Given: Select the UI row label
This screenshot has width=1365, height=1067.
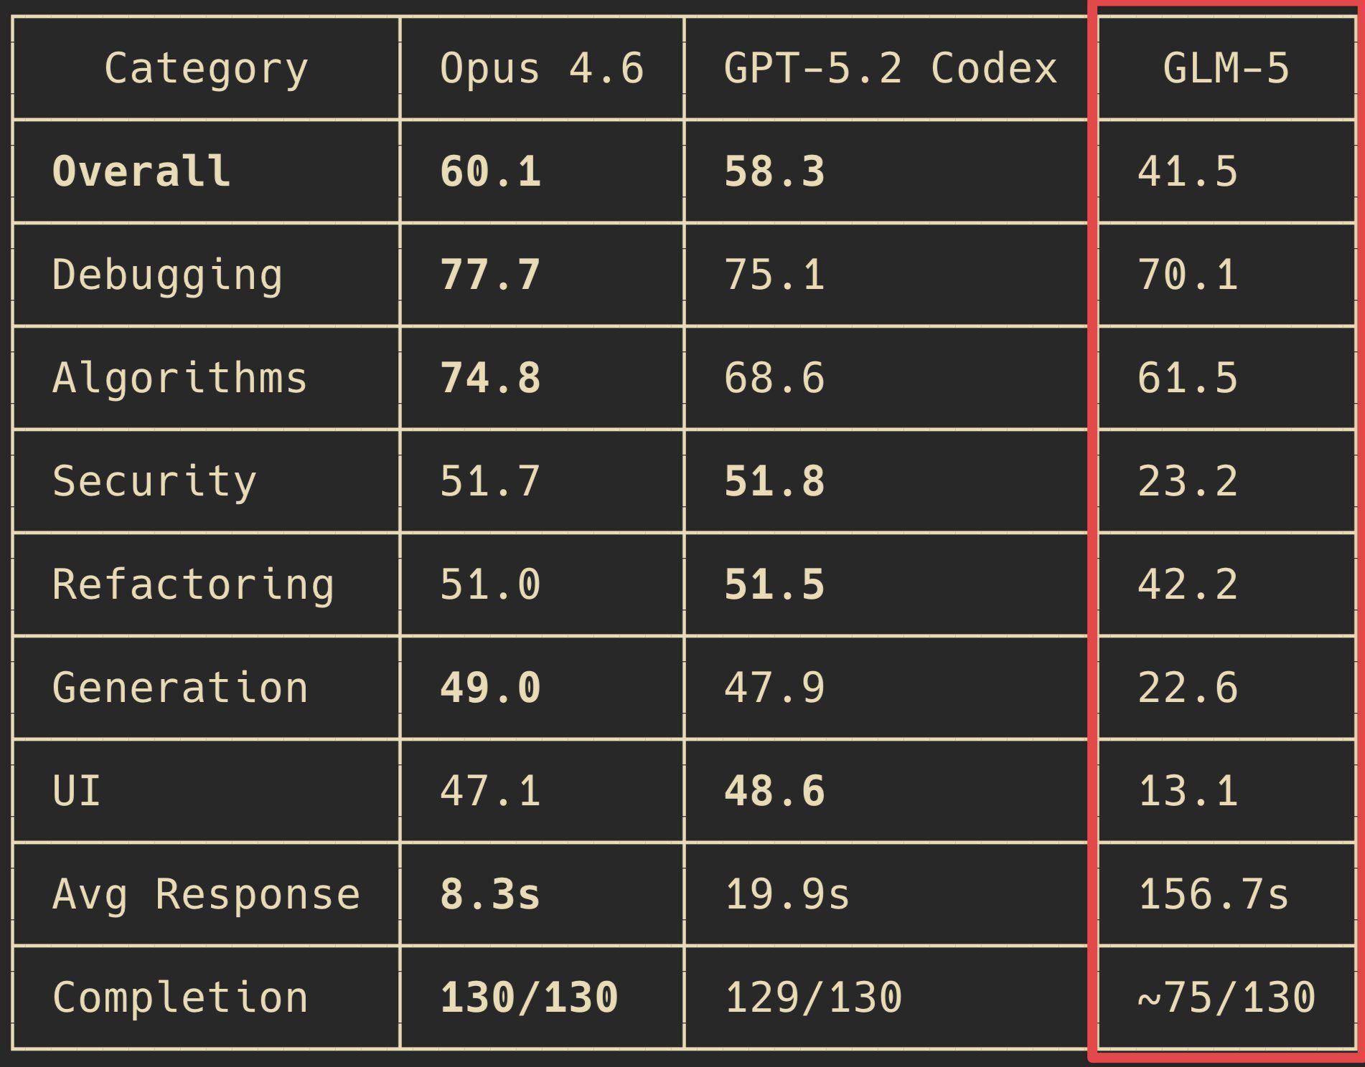Looking at the screenshot, I should click(77, 791).
